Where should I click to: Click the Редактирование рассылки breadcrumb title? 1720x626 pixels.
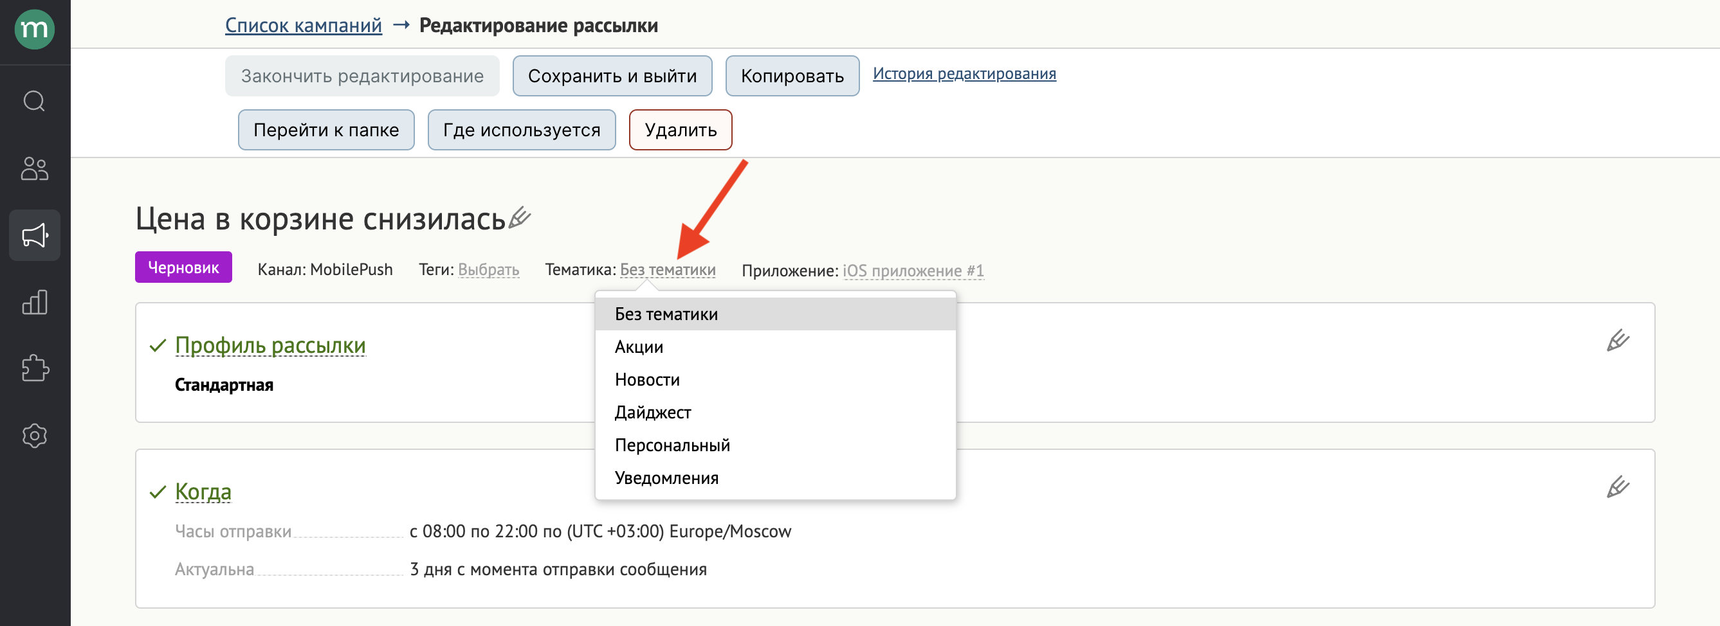[x=538, y=25]
